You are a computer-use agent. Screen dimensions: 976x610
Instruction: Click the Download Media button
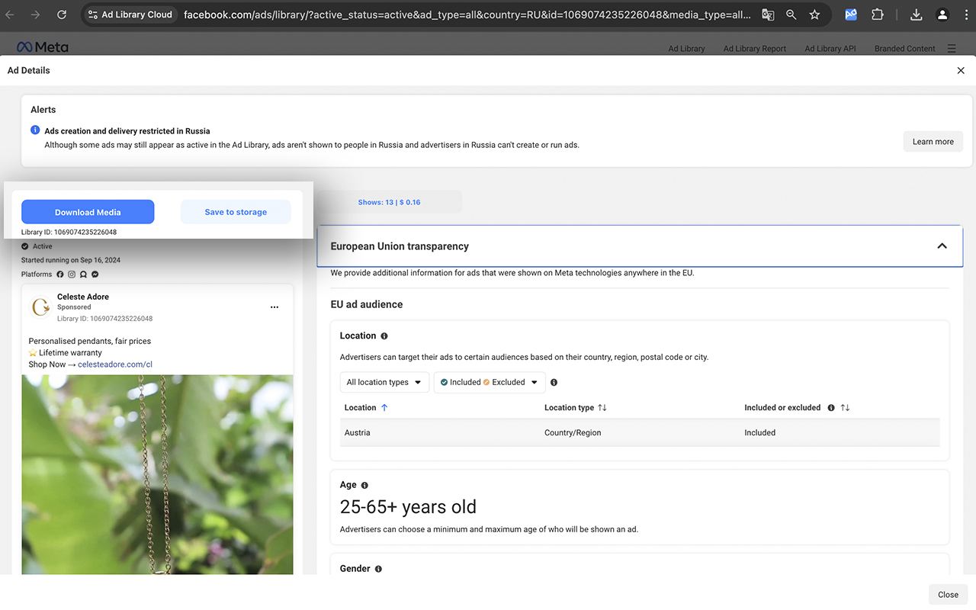click(88, 212)
